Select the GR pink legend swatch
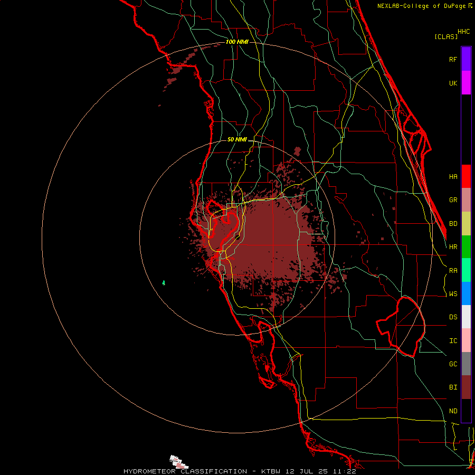Viewport: 475px width, 475px height. pos(466,200)
